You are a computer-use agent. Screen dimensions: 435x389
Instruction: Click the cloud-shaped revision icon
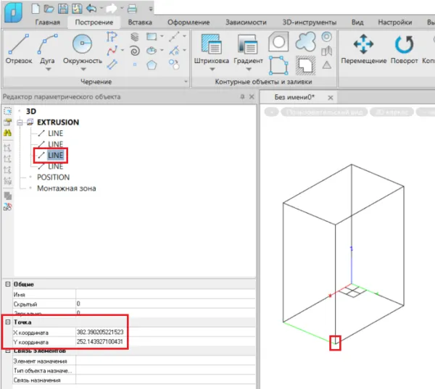point(305,43)
